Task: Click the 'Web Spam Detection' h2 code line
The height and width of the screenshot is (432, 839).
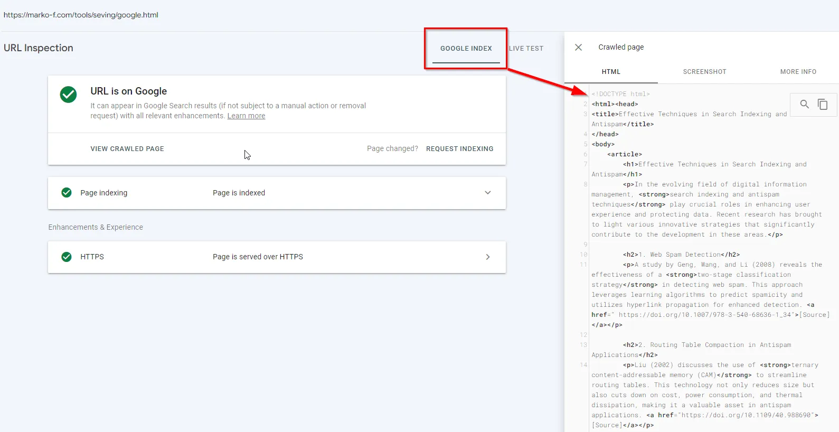Action: [x=681, y=255]
